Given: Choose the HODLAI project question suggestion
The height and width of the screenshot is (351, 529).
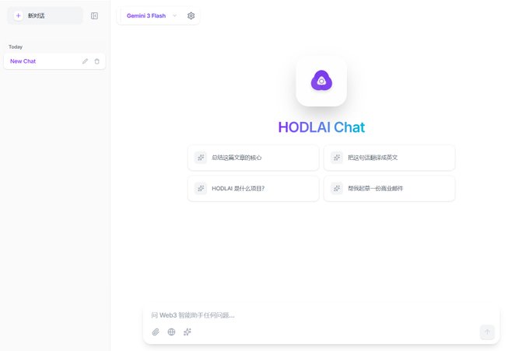Looking at the screenshot, I should pyautogui.click(x=254, y=188).
